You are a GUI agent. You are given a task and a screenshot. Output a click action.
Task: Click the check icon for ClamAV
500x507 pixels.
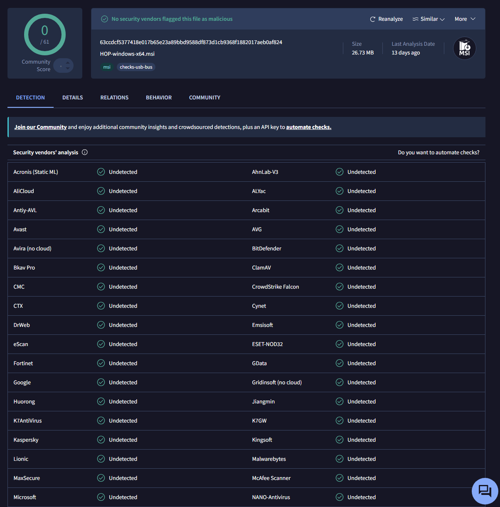[340, 267]
